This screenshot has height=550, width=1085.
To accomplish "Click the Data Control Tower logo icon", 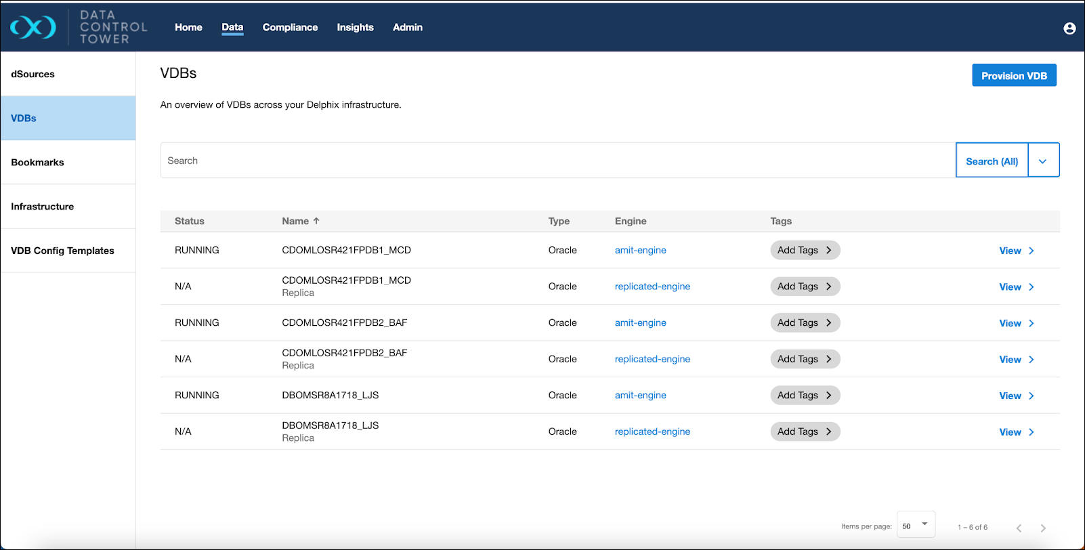I will [x=33, y=28].
